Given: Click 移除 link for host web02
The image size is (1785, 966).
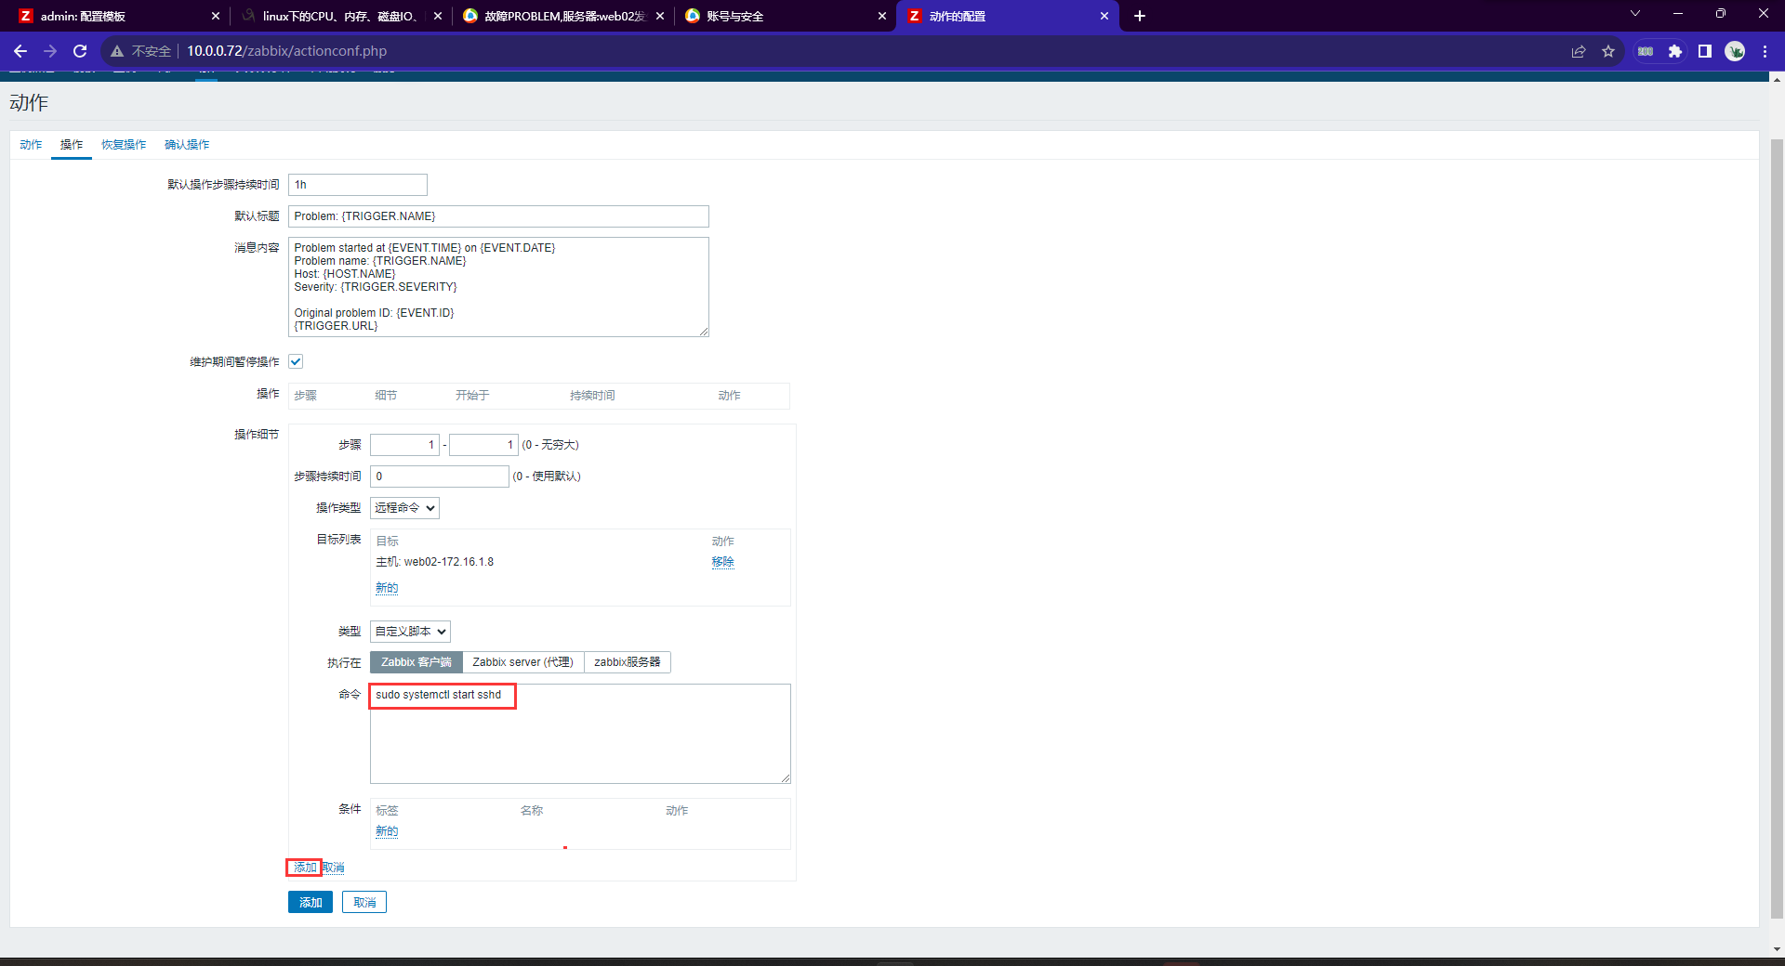Looking at the screenshot, I should 722,562.
